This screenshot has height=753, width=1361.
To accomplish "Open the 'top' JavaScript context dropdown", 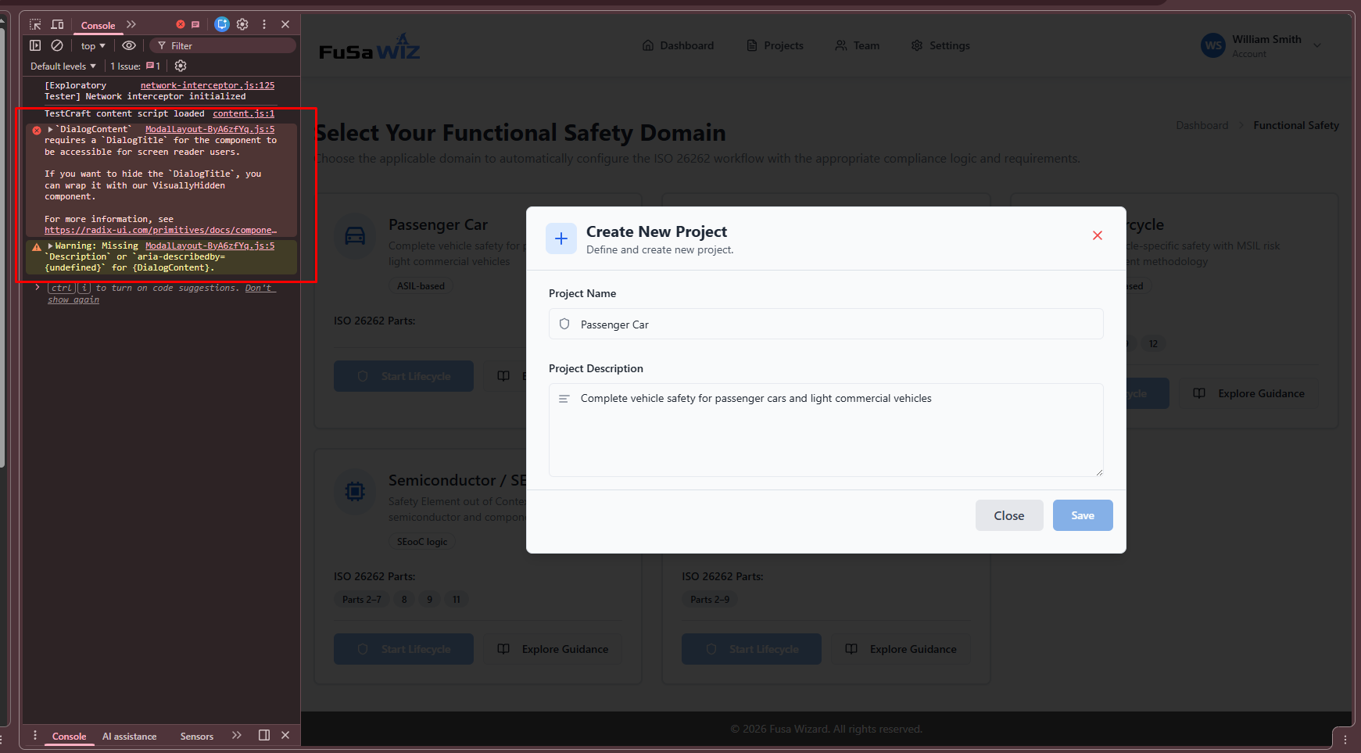I will click(x=93, y=46).
